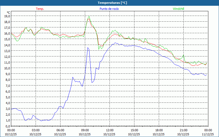219x137 pixels.
Task: Click the blue dew point peak near 09:00
Action: pos(88,48)
